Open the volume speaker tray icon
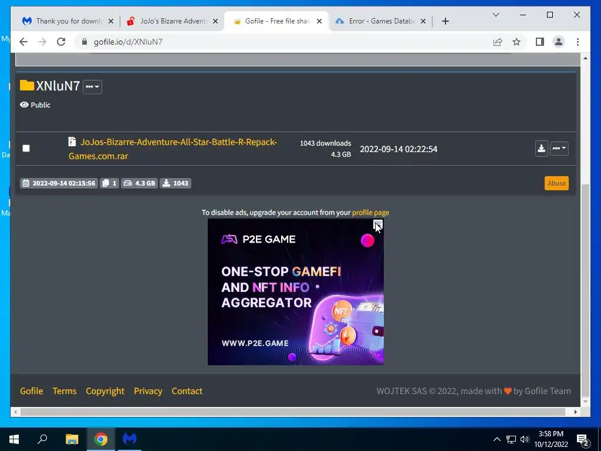Image resolution: width=601 pixels, height=451 pixels. 525,439
